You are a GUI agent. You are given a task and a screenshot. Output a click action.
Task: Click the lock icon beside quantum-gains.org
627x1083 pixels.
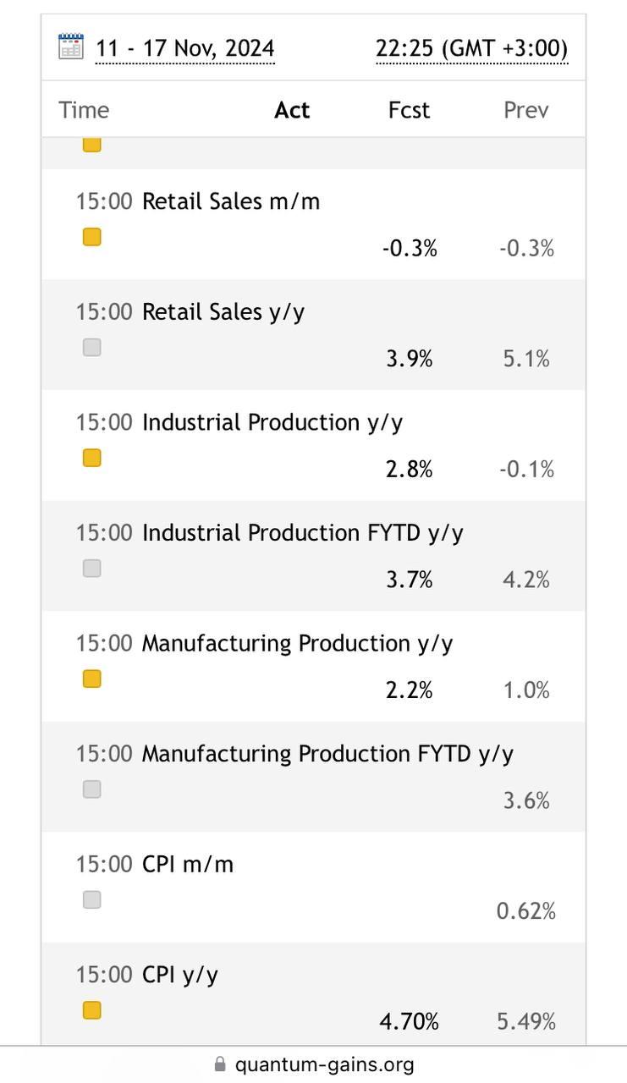[x=220, y=1064]
